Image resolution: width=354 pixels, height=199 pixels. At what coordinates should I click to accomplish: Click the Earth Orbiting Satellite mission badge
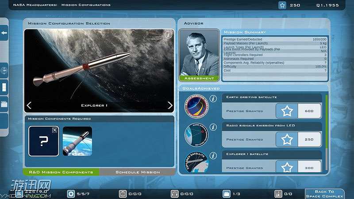pos(196,107)
